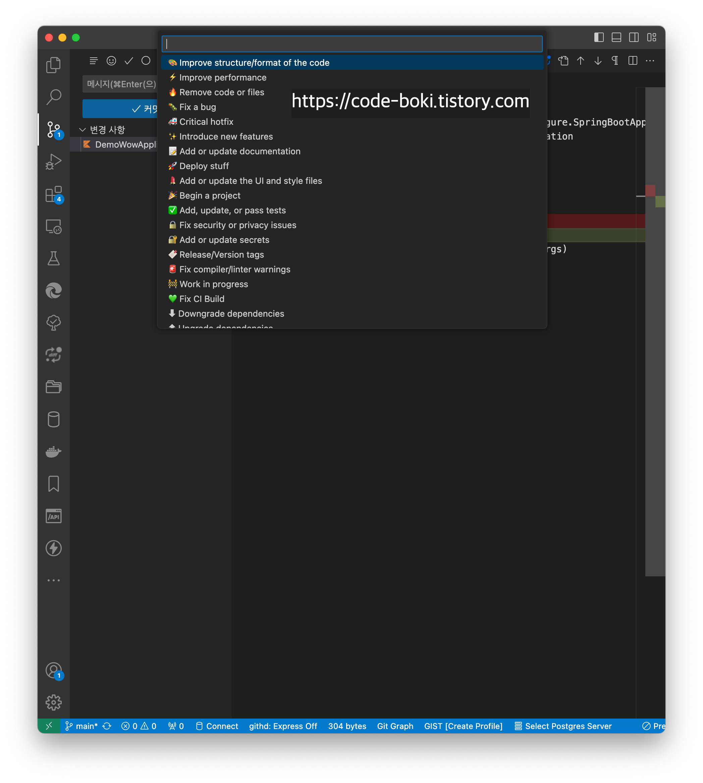Click the gitmoji smiley icon
The height and width of the screenshot is (783, 703).
tap(111, 61)
